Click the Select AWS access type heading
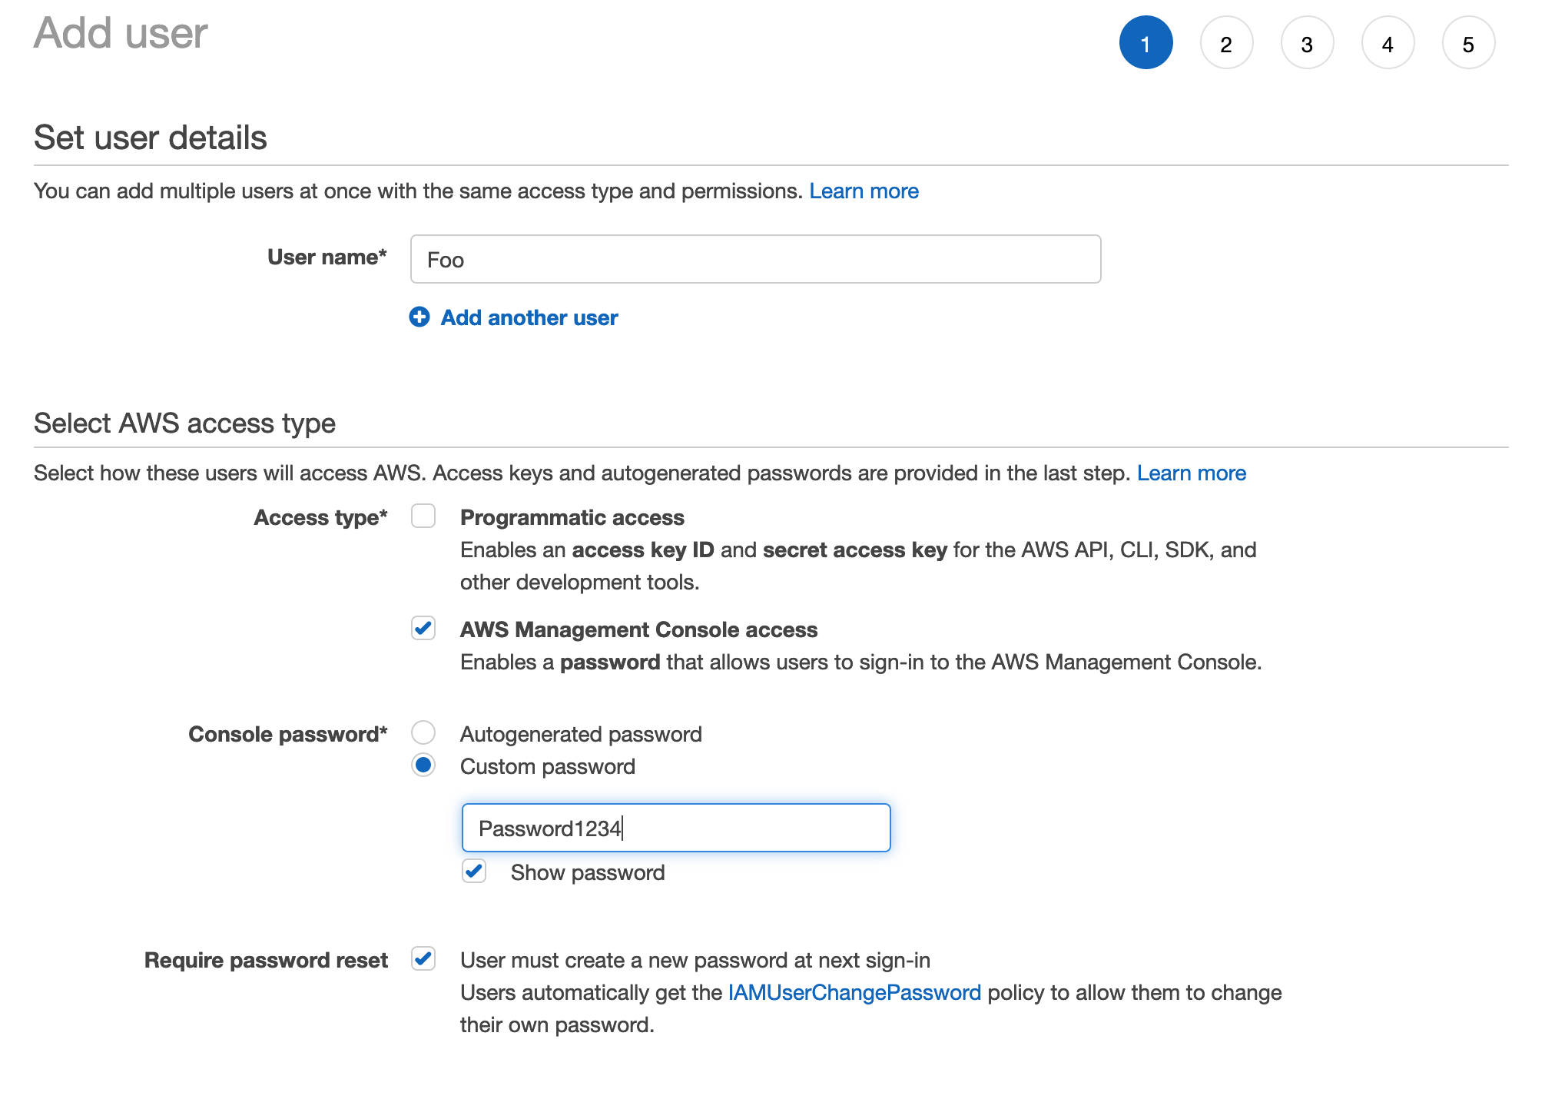Viewport: 1555px width, 1119px height. pos(184,423)
